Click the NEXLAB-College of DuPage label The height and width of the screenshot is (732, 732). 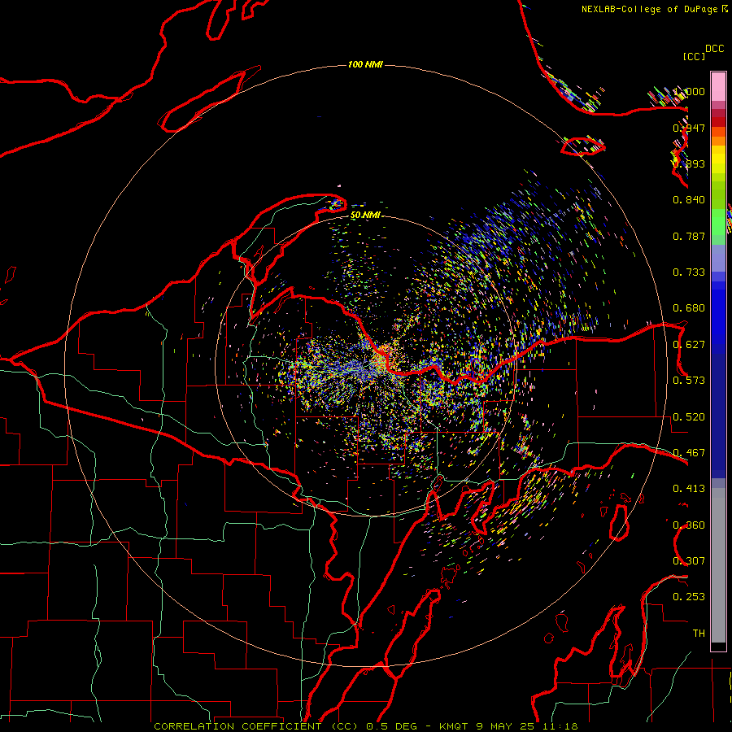650,9
